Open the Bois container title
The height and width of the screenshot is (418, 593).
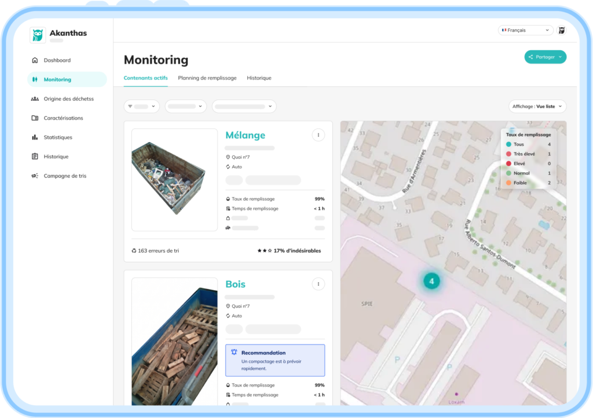[x=235, y=284]
